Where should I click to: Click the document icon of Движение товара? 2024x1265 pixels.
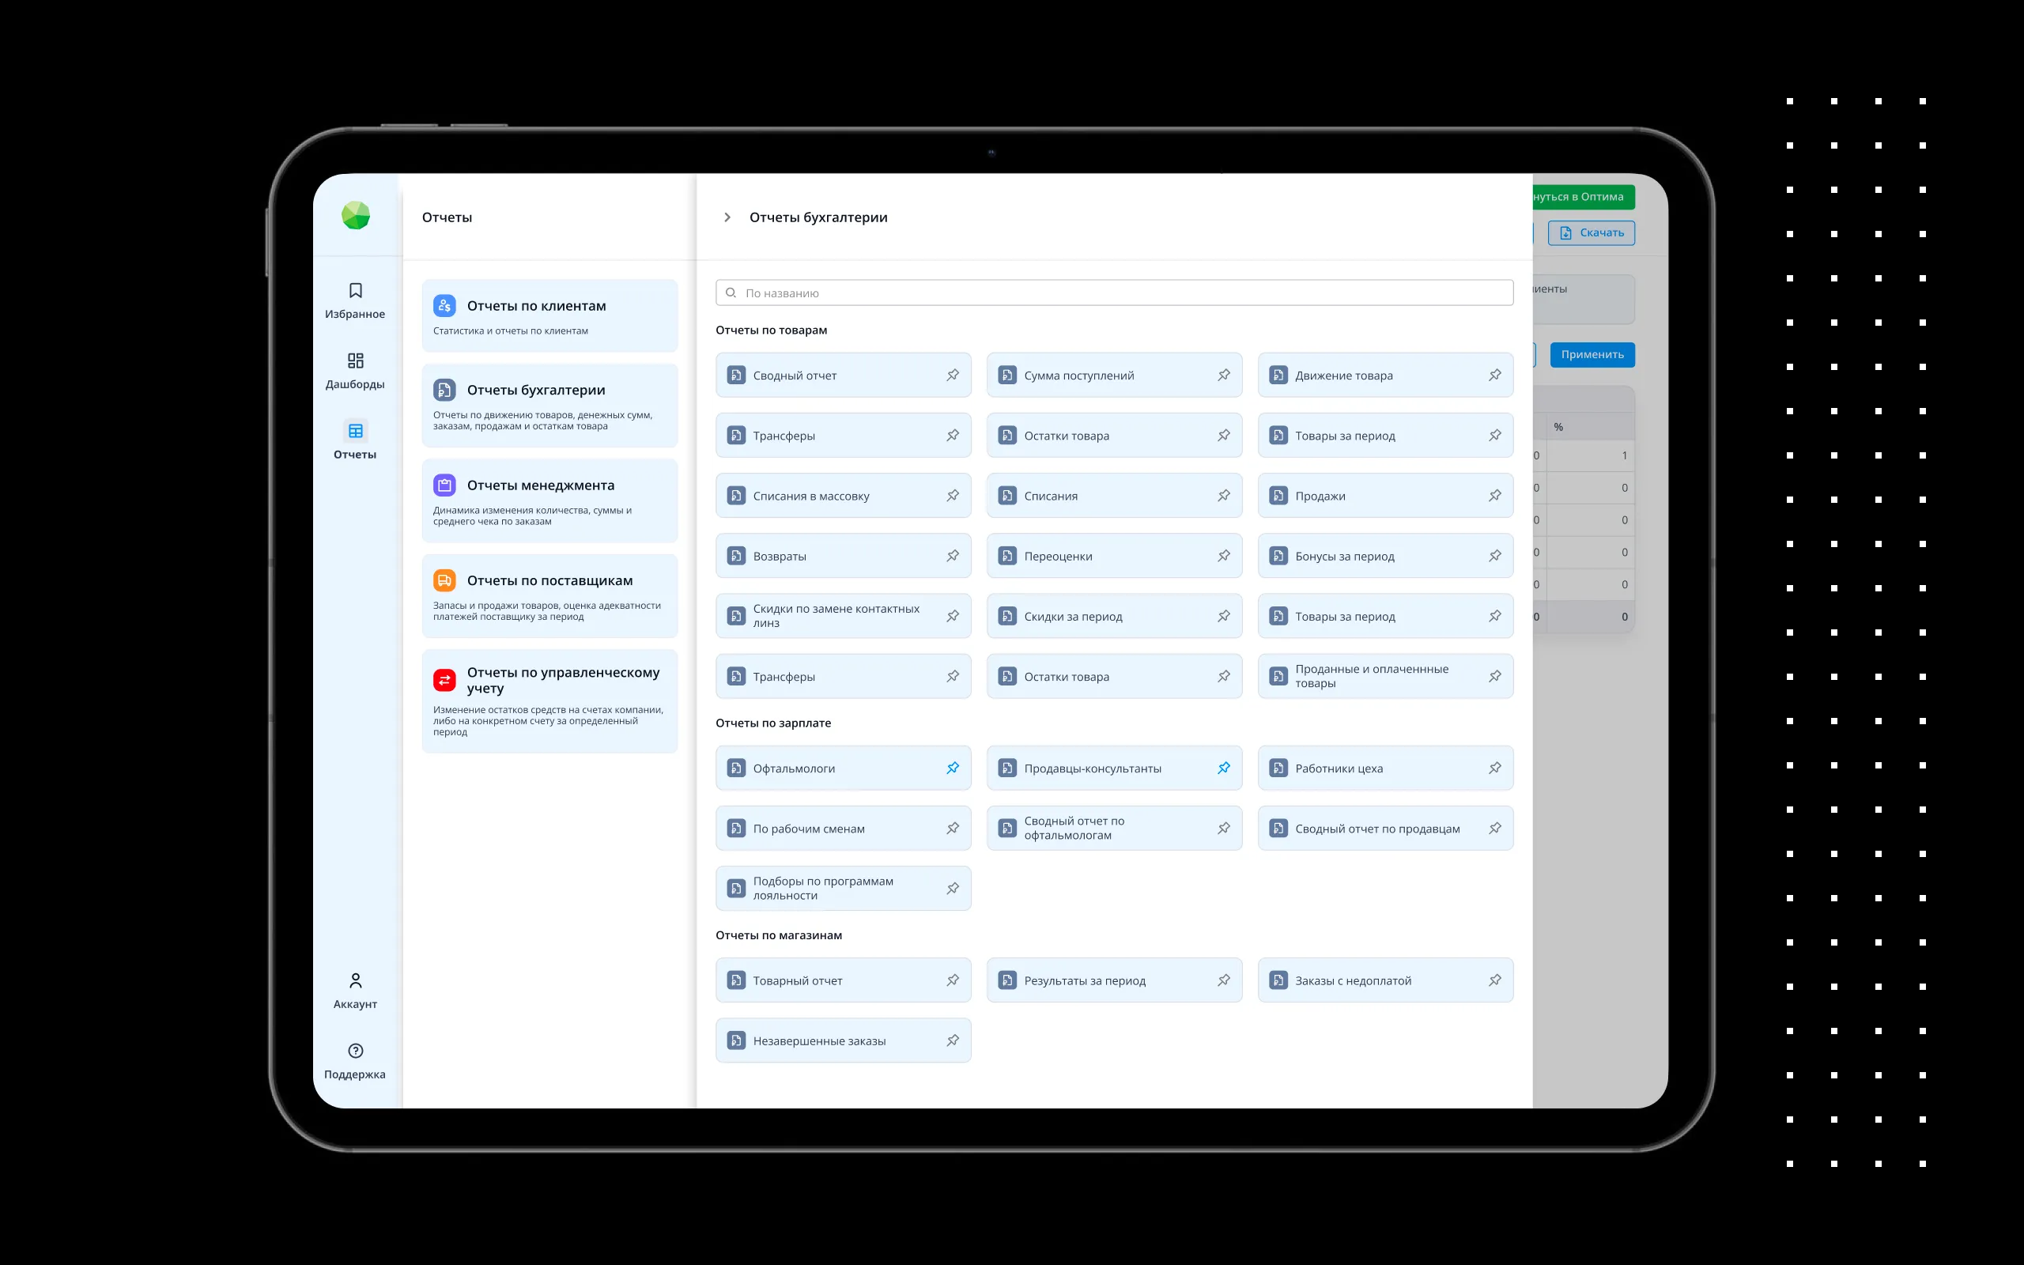1278,375
